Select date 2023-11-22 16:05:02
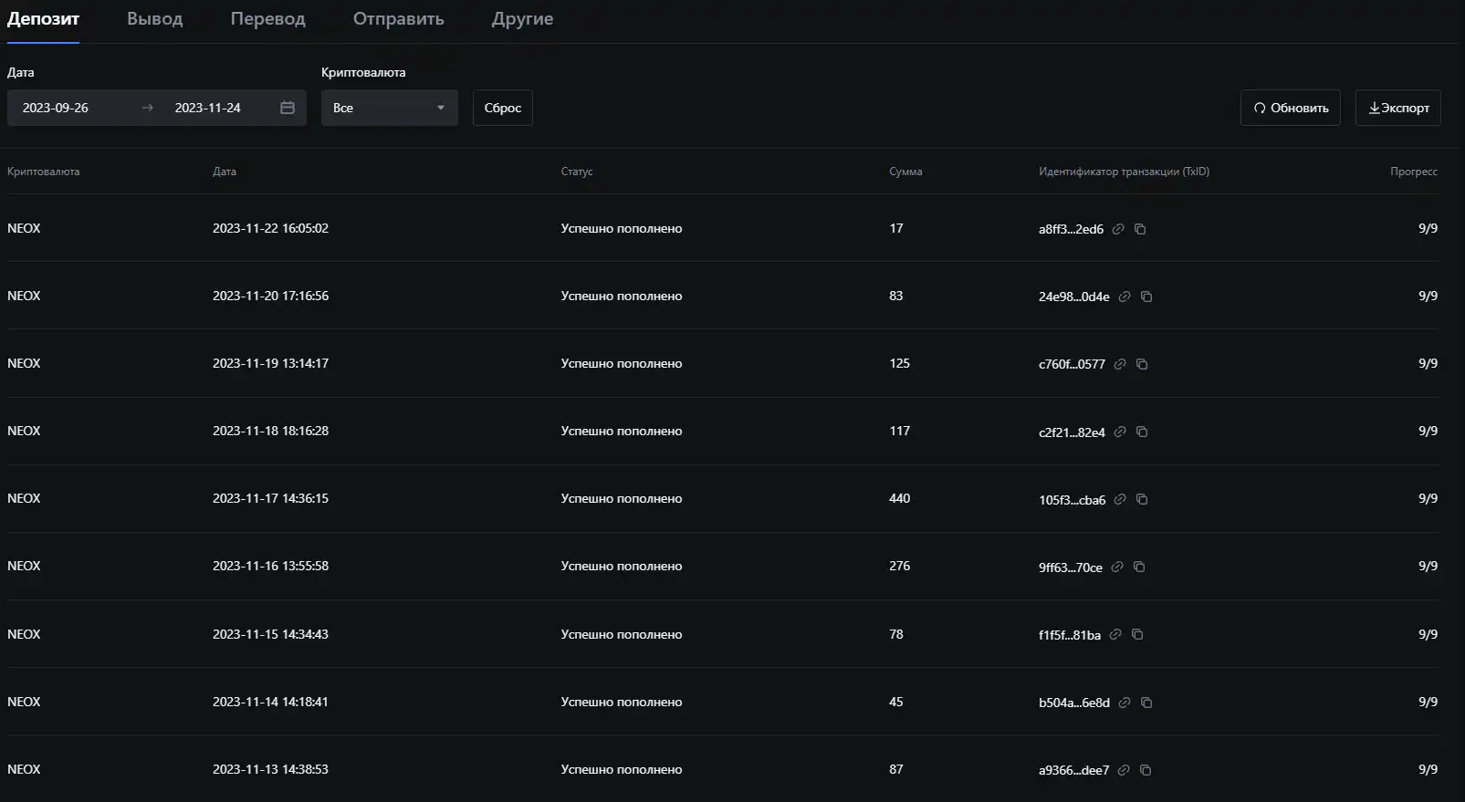The width and height of the screenshot is (1465, 802). tap(270, 228)
